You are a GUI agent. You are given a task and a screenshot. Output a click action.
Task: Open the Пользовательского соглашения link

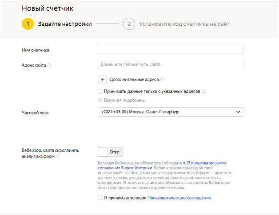[179, 198]
